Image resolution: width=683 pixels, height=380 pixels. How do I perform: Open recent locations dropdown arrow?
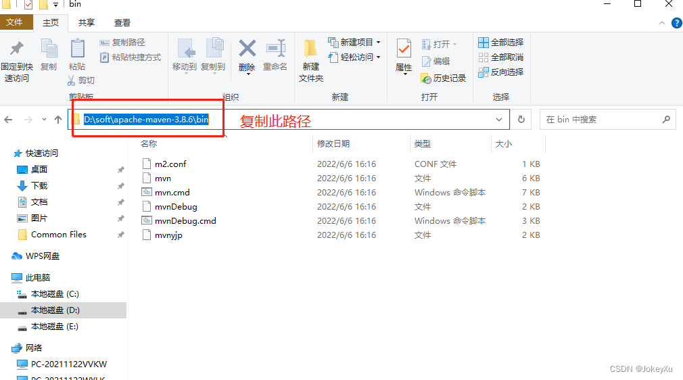[44, 120]
